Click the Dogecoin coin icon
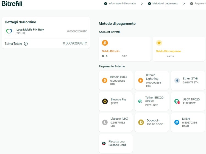Image resolution: width=206 pixels, height=154 pixels. (141, 122)
